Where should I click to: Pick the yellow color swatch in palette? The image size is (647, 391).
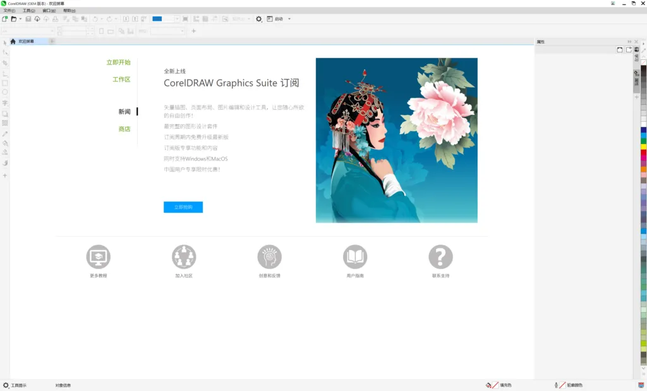click(x=643, y=147)
